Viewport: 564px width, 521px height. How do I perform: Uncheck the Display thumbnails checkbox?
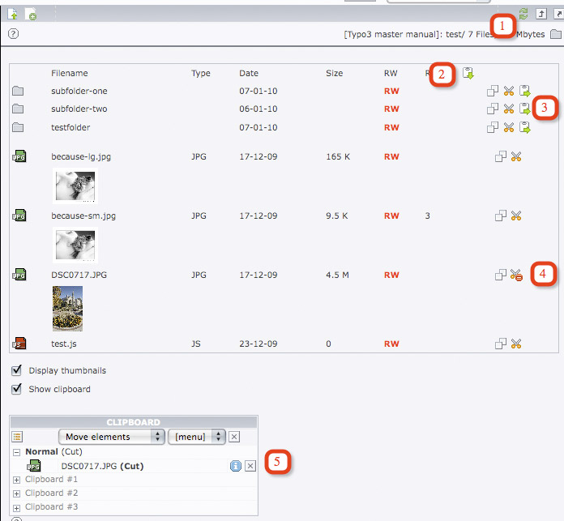pyautogui.click(x=17, y=370)
